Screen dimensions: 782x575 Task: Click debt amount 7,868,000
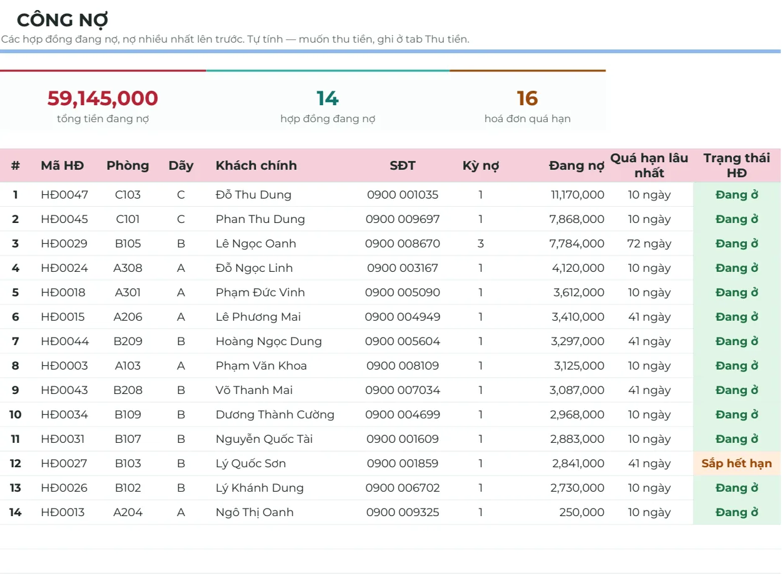pyautogui.click(x=577, y=219)
